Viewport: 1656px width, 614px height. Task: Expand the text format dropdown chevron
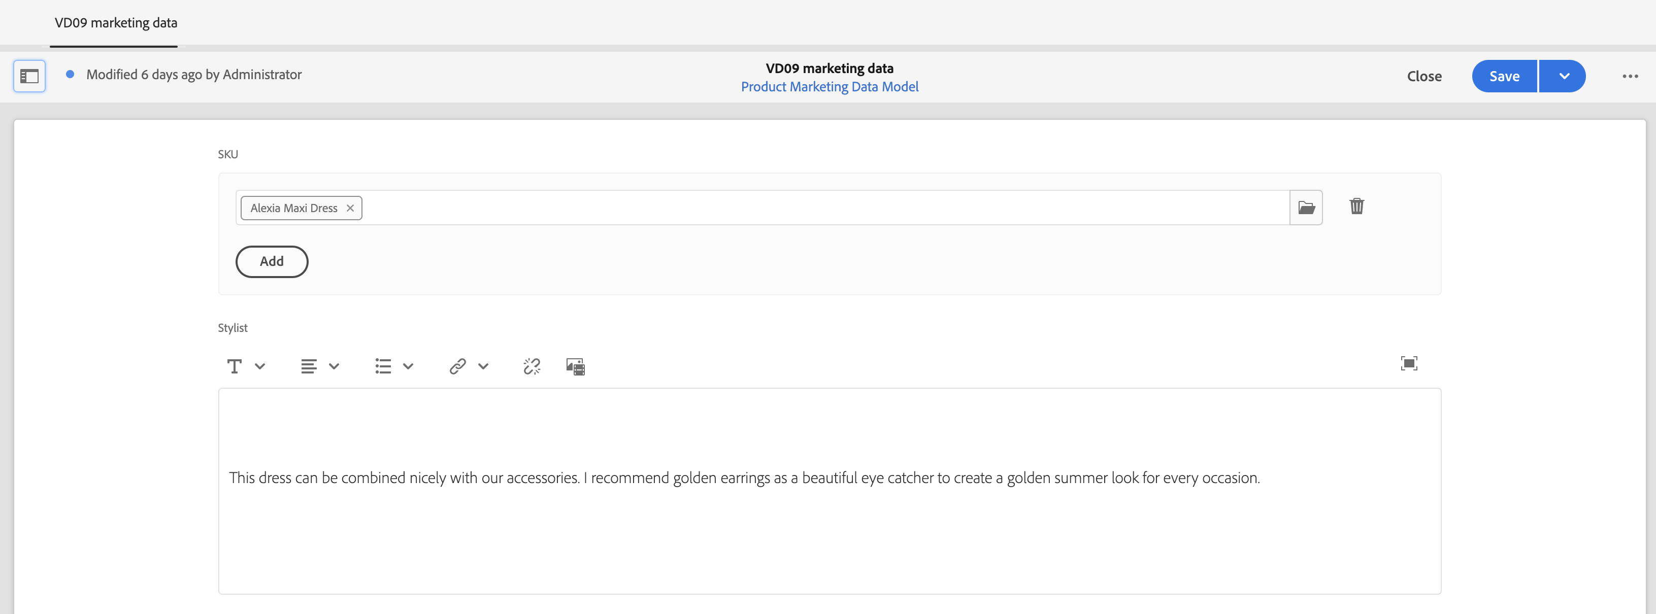coord(260,366)
